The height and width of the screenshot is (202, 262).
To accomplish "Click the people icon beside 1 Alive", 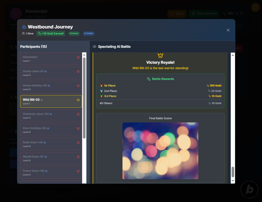I will tap(23, 34).
